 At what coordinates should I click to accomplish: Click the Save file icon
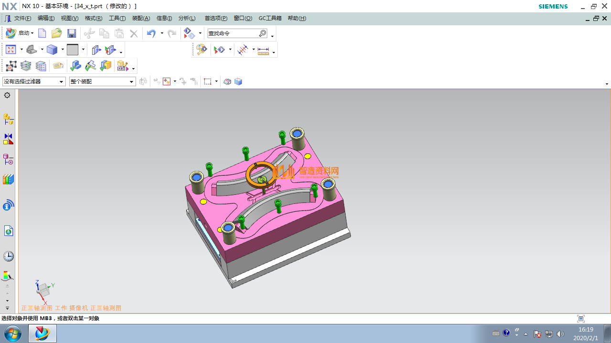(72, 33)
